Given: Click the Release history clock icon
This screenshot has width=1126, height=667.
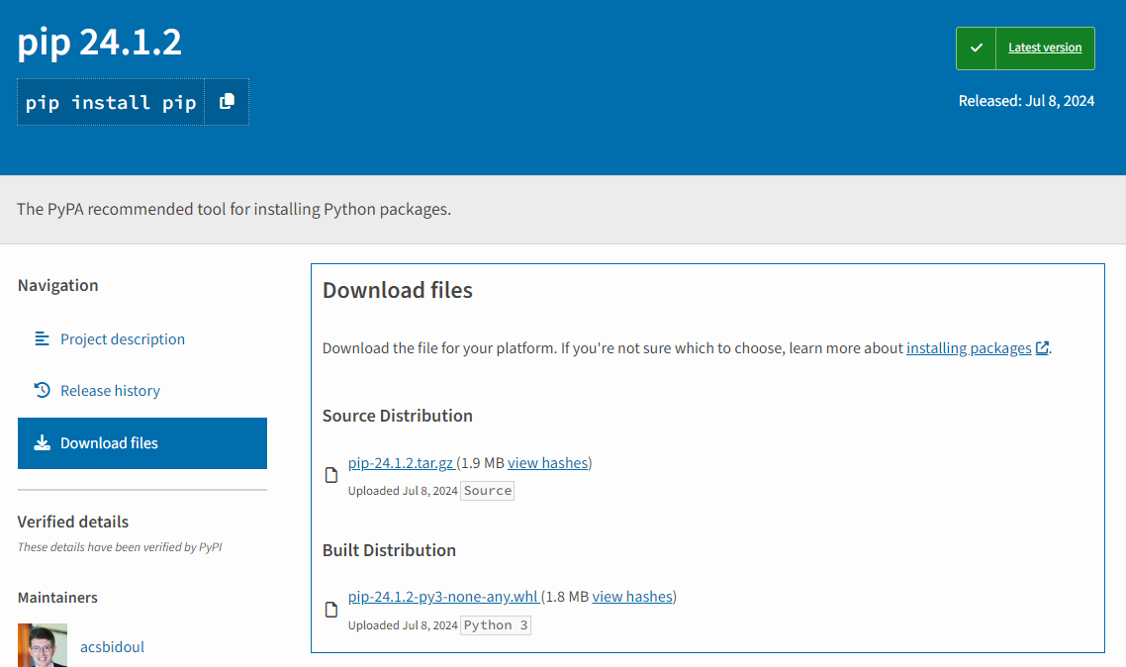Looking at the screenshot, I should point(43,390).
